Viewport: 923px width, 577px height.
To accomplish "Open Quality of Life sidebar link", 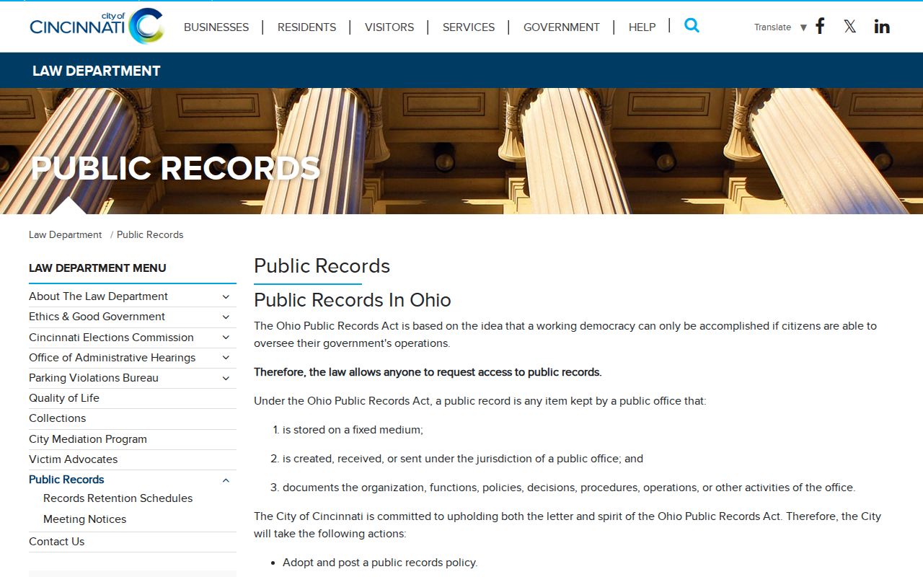I will (64, 398).
